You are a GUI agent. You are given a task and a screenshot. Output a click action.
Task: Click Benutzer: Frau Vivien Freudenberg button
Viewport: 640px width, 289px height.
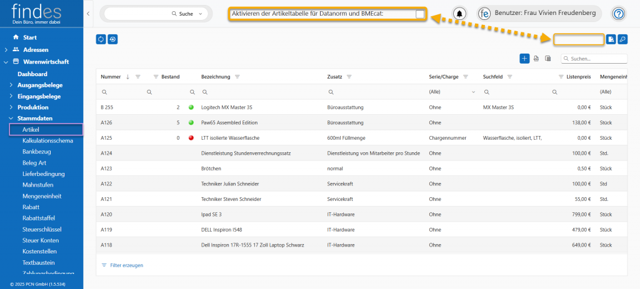click(538, 14)
